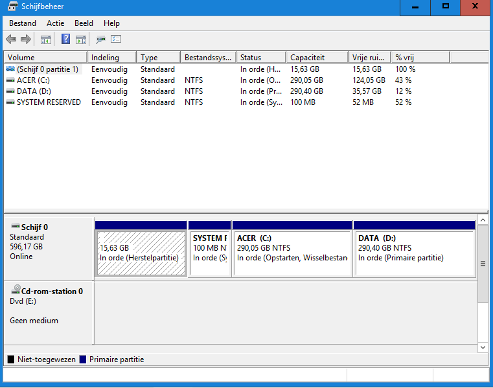Open the Bestand menu
Screen dimensions: 493x388
(x=23, y=23)
